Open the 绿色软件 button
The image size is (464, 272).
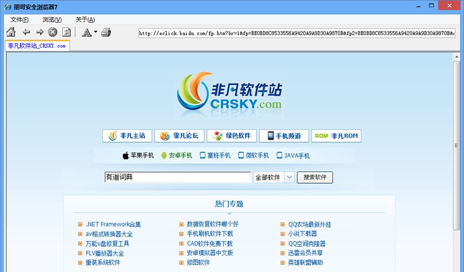coord(231,136)
